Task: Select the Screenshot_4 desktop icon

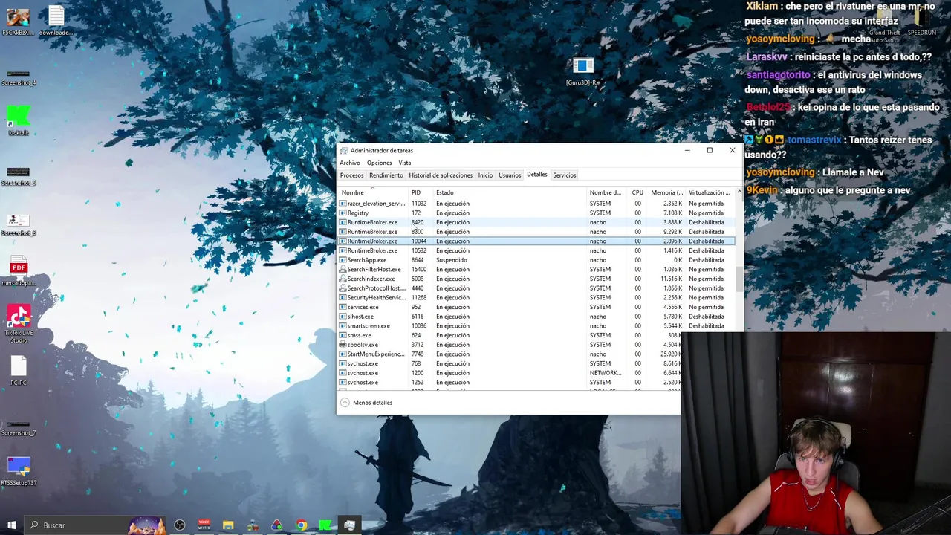Action: coord(19,77)
